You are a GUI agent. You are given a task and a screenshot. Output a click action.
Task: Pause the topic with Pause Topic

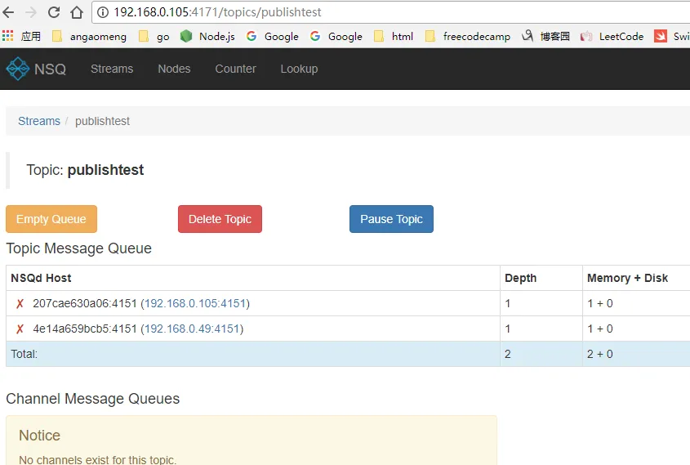(391, 219)
